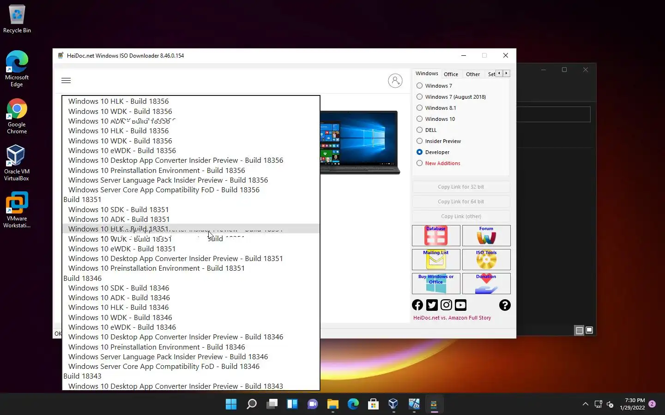Choose Windows 10 HLK - Build 18346

click(x=191, y=308)
